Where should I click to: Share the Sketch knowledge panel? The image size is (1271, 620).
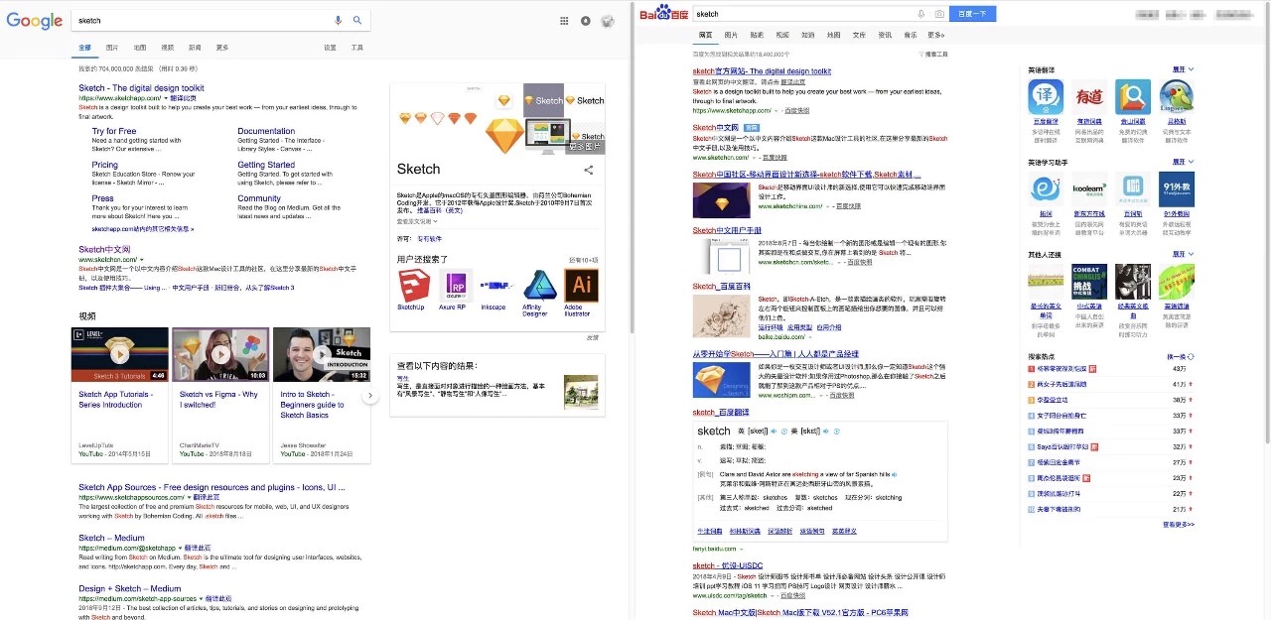tap(588, 171)
